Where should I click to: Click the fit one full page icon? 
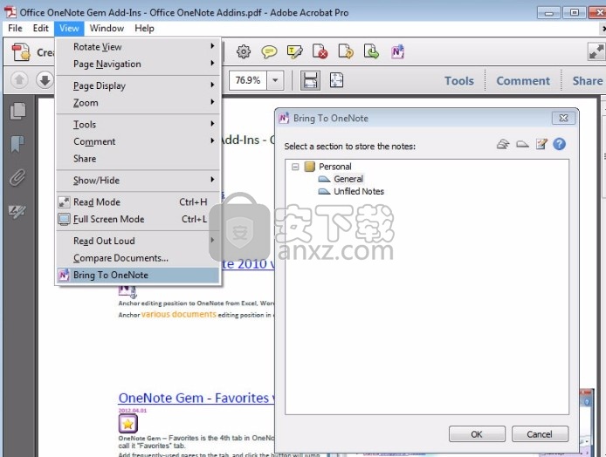(x=336, y=80)
